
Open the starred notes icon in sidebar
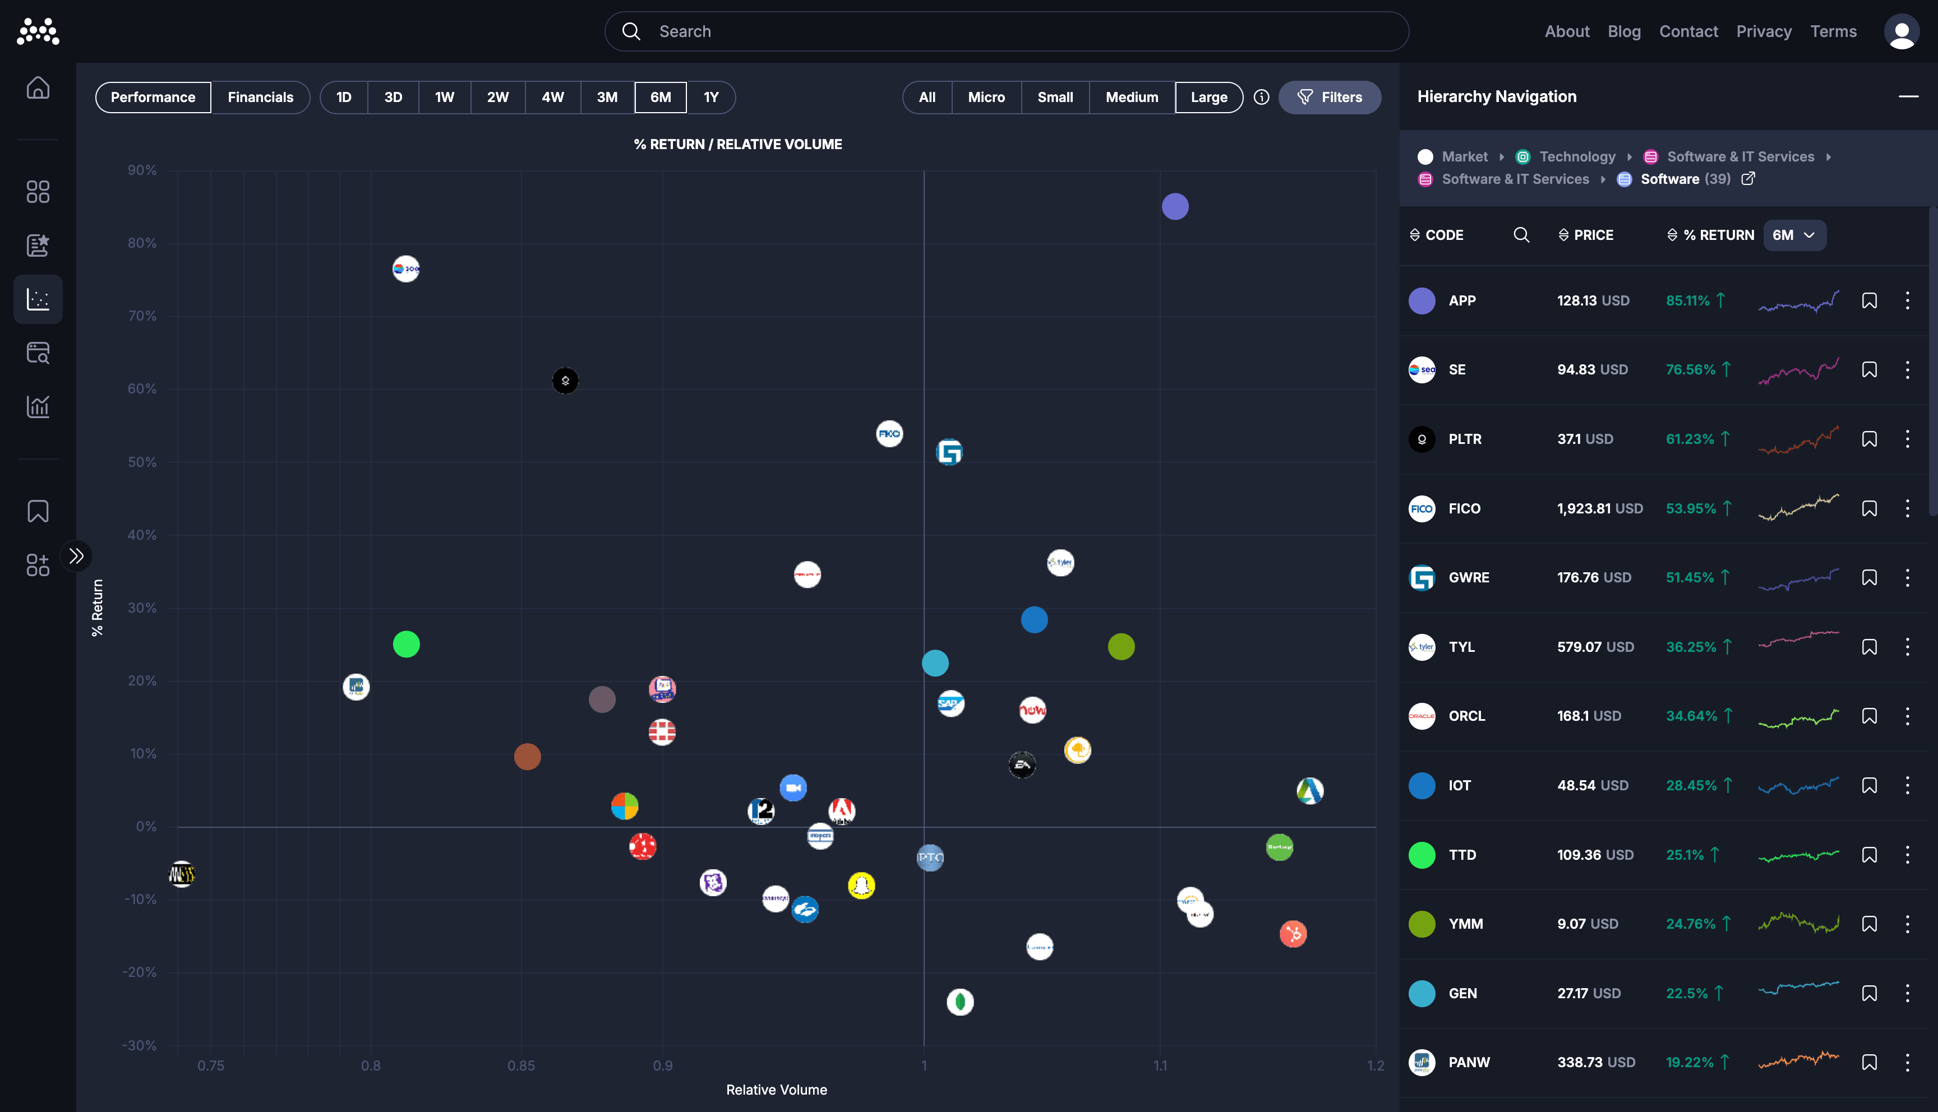tap(38, 245)
